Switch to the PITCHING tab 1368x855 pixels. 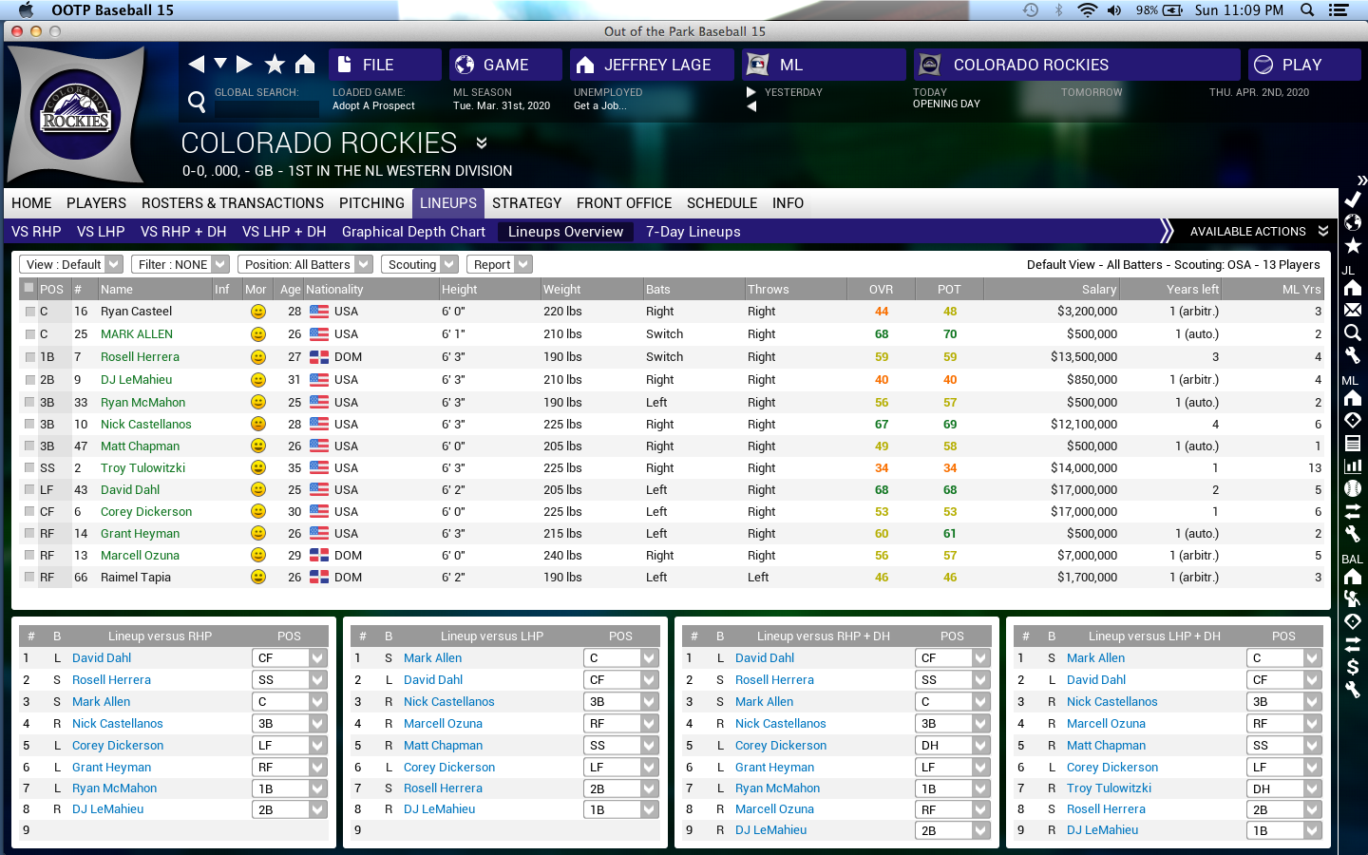[x=371, y=203]
